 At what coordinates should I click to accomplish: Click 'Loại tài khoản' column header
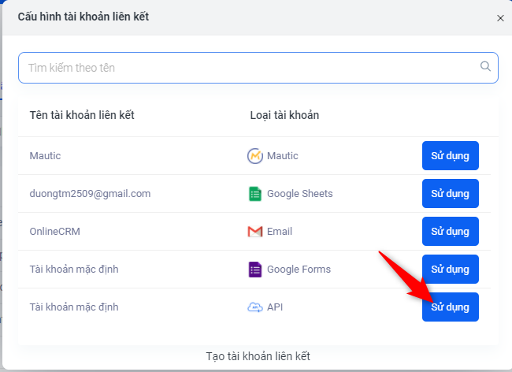click(284, 115)
